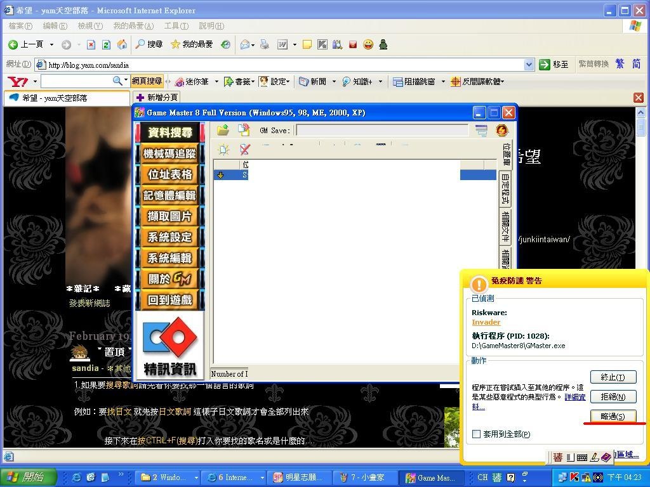Click the Mail icon in the IE toolbar
Viewport: 650px width, 487px height.
246,44
